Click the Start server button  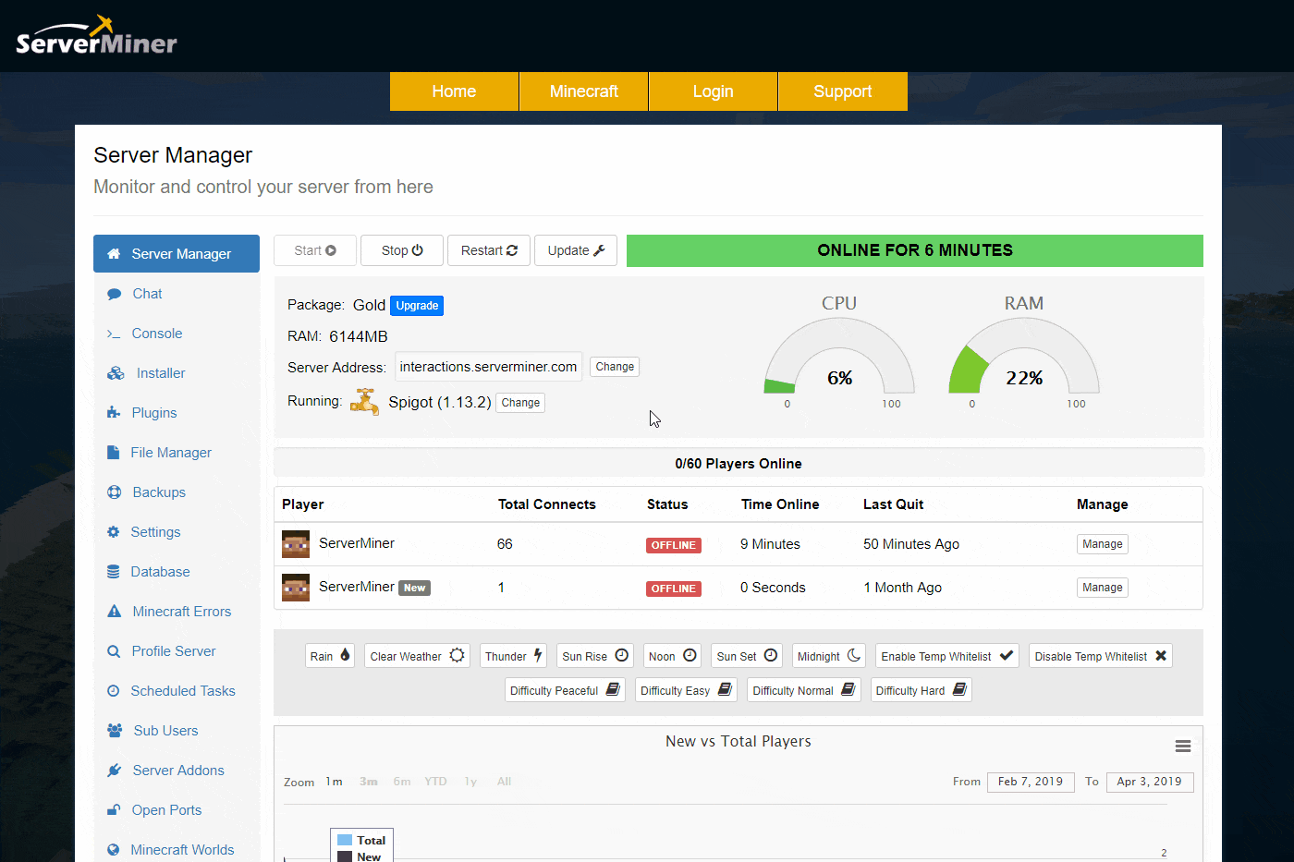click(315, 250)
